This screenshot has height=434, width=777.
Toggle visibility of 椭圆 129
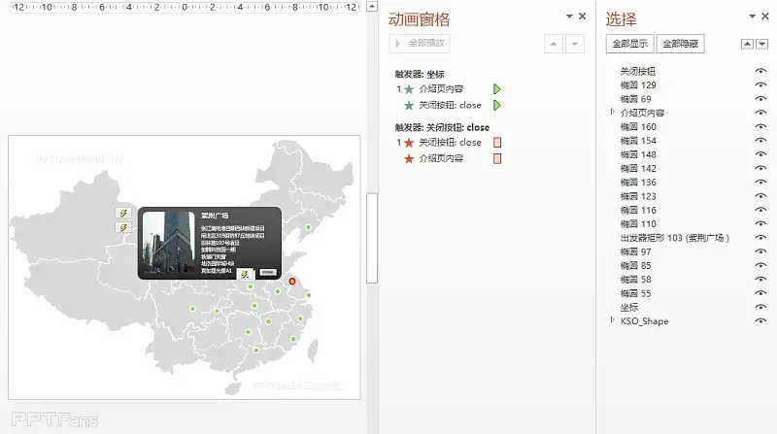(x=760, y=85)
